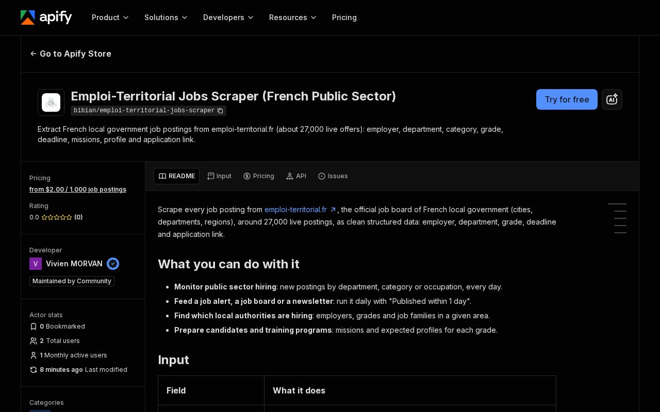This screenshot has width=660, height=412.
Task: Click the '8 minutes ago' Last modified value
Action: [x=61, y=370]
